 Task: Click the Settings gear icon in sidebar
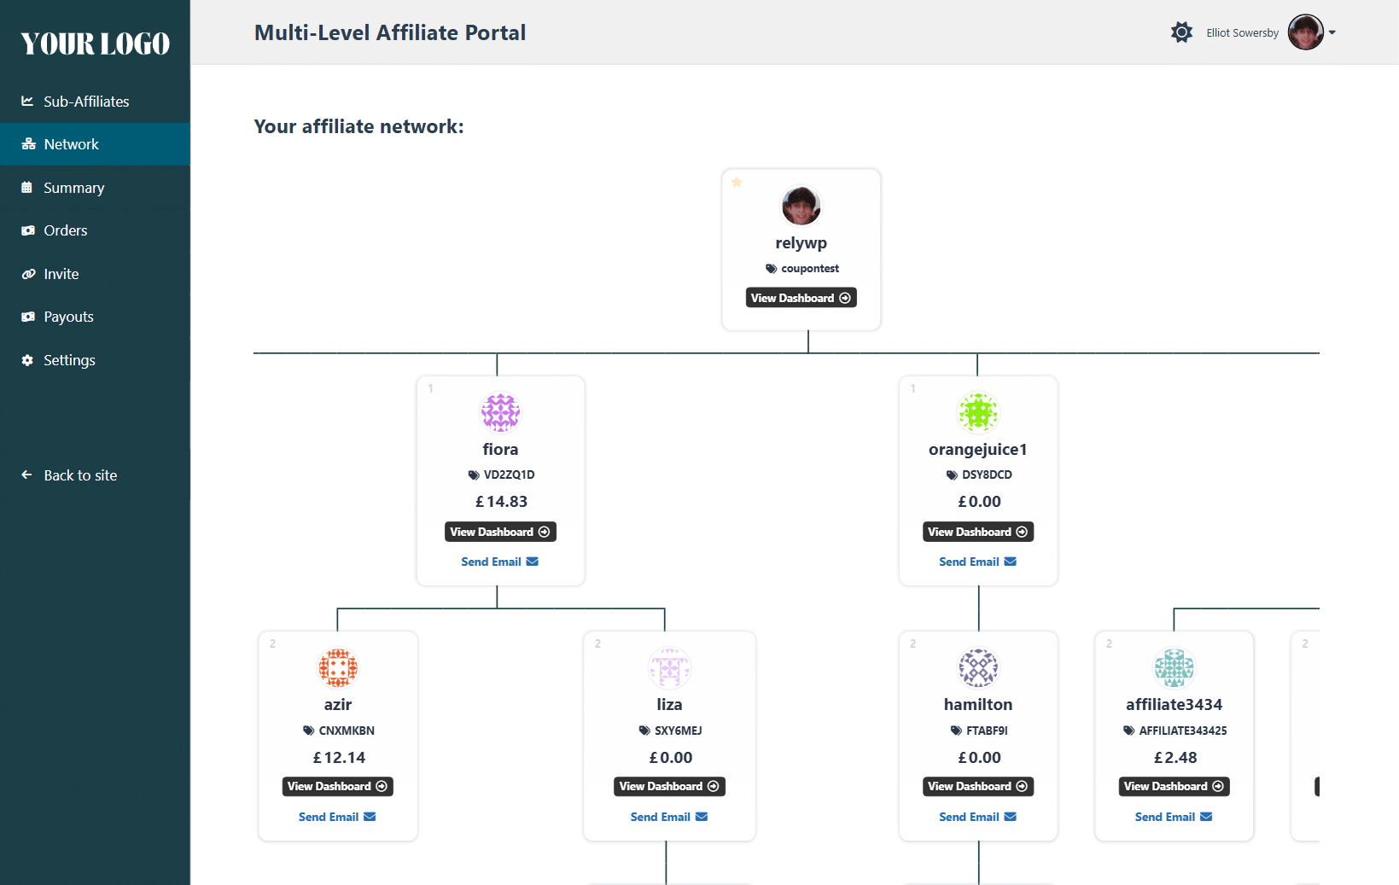[27, 360]
